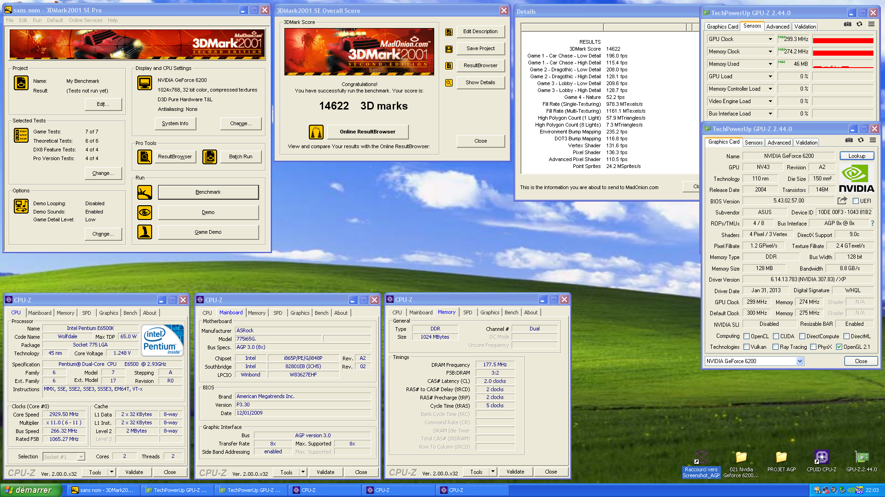This screenshot has width=885, height=497.
Task: Click the ResultBrowser magnifier icon in Pro Tools
Action: point(145,157)
